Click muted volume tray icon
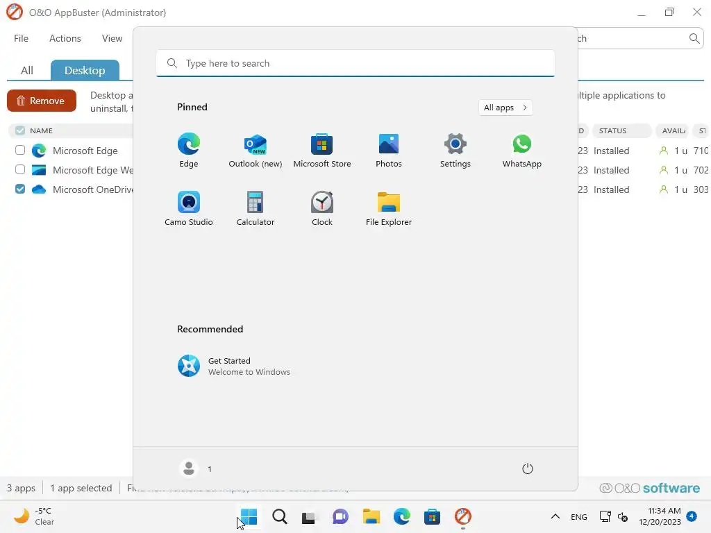Screen dimensions: 711x533 click(x=623, y=516)
